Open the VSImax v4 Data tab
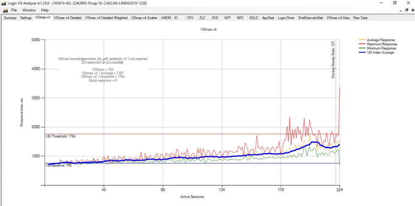 [338, 18]
